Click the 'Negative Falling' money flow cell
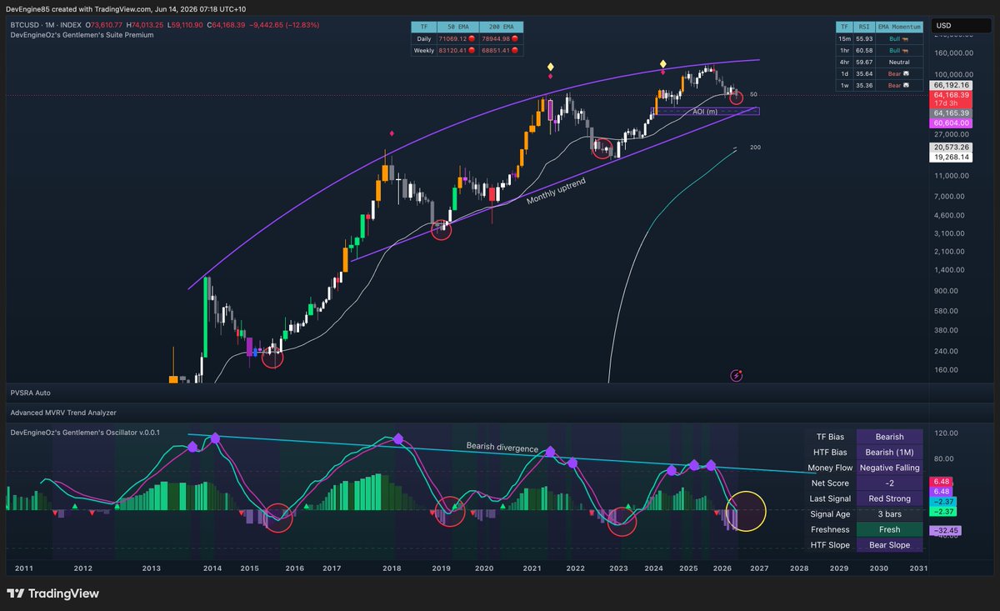1000x611 pixels. click(889, 468)
